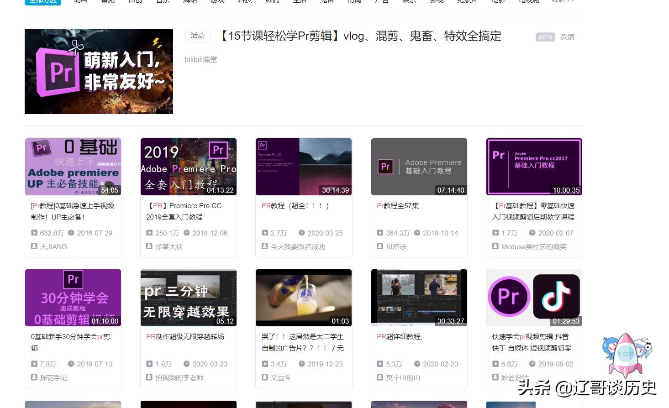Visit uploader 徐某大侠
Image resolution: width=669 pixels, height=408 pixels.
[169, 246]
